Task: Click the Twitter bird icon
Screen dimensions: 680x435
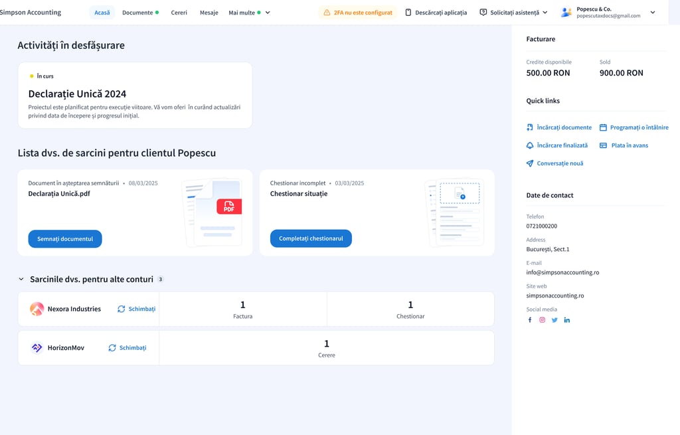Action: click(x=554, y=320)
